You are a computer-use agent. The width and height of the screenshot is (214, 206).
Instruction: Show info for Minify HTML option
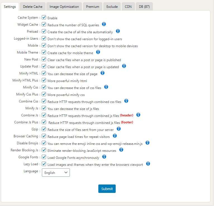tap(102, 73)
